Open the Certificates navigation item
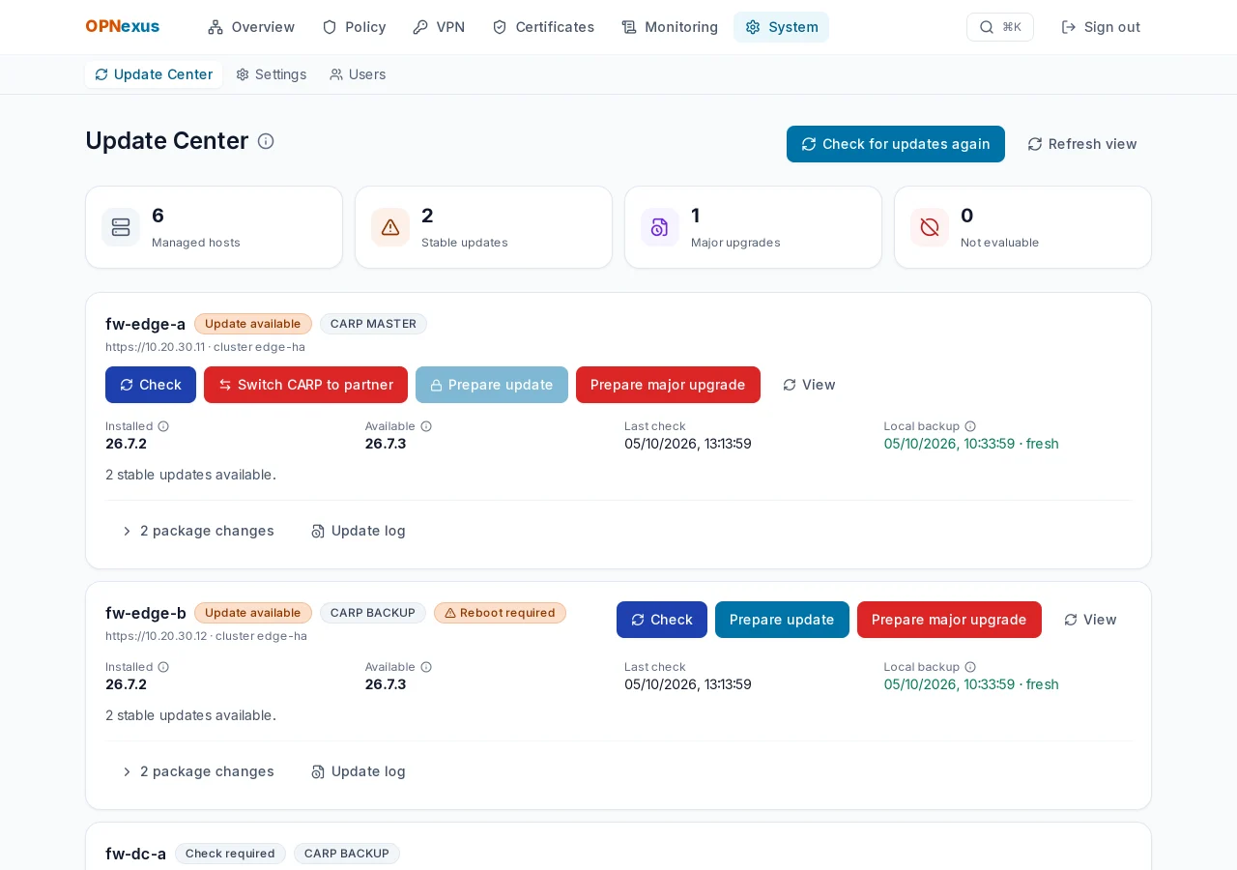The image size is (1237, 870). (x=543, y=27)
